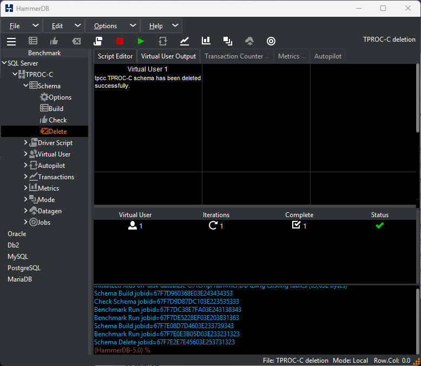Click the Jobs target toolbar icon
This screenshot has height=366, width=421.
(x=271, y=41)
